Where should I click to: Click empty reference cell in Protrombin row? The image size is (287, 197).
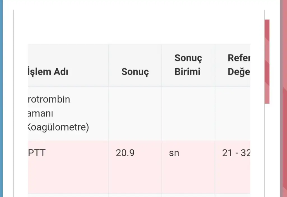(233, 113)
